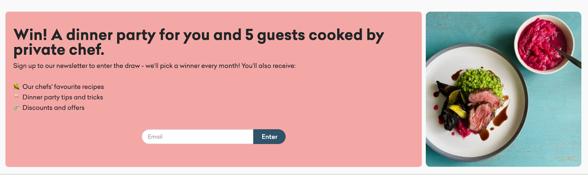
Task: Click the word "Win!" in the headline
Action: coord(30,35)
